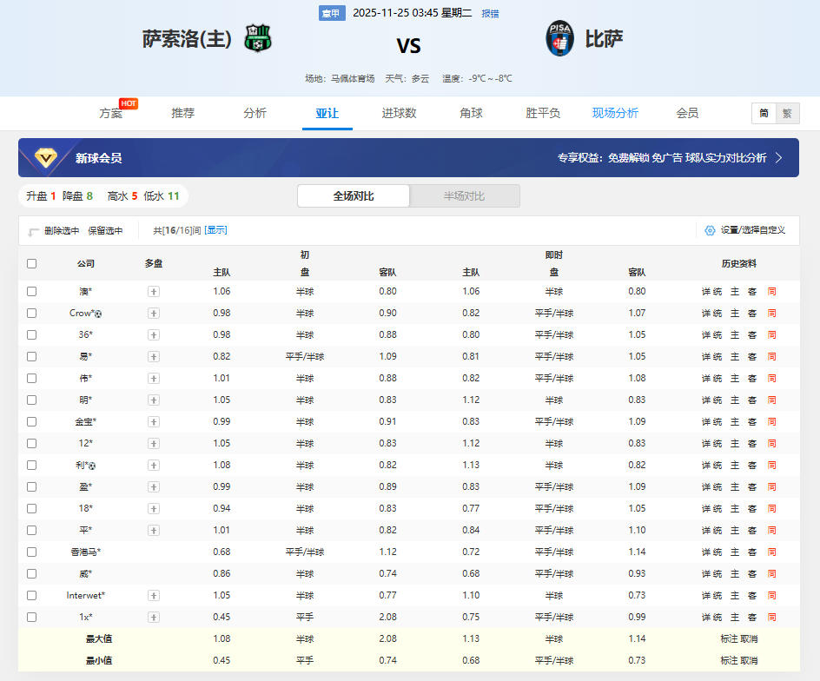Screen dimensions: 820x681
Task: Click the Pisa team crest
Action: pos(559,39)
